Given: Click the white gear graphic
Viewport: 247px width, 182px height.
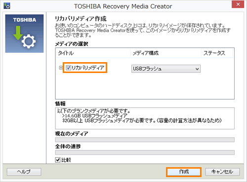Looking at the screenshot, I should tap(29, 41).
